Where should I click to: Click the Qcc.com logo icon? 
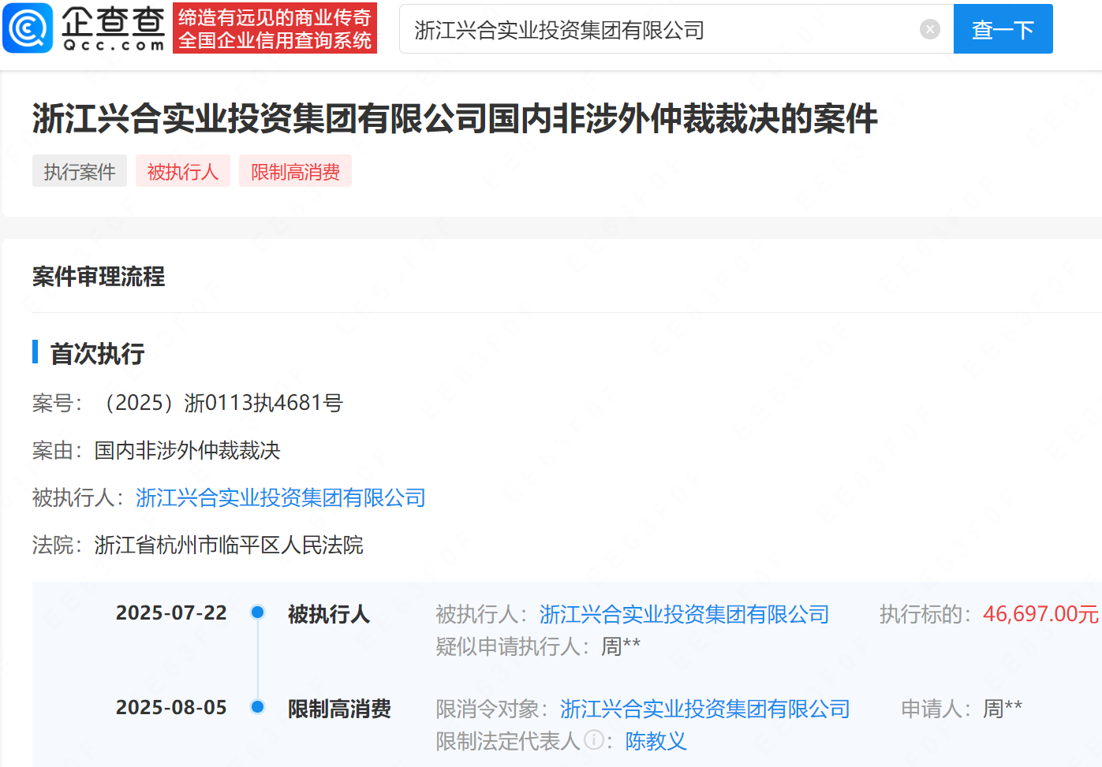tap(28, 28)
